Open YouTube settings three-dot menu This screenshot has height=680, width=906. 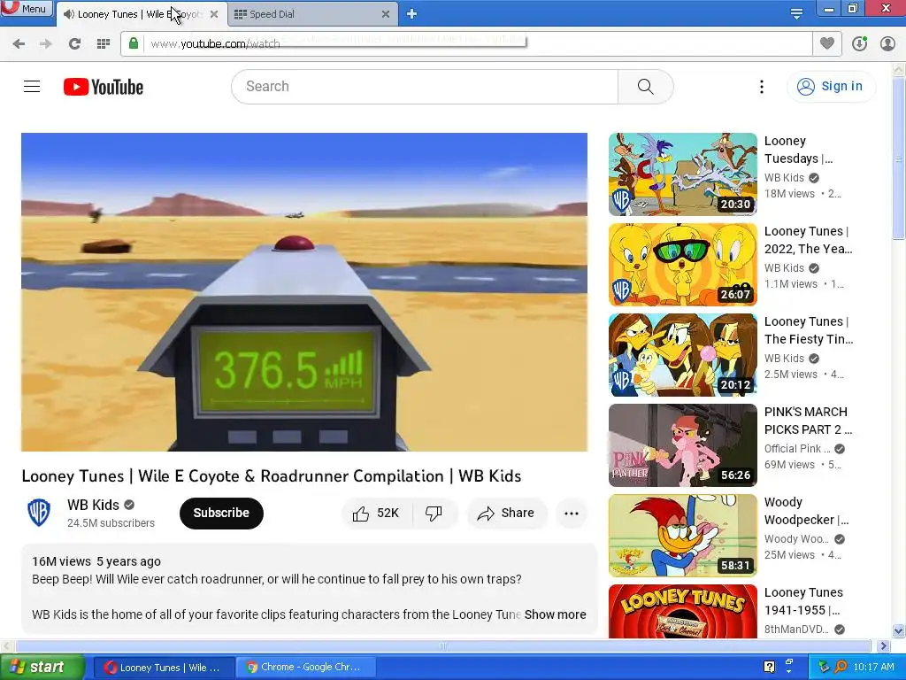point(762,87)
